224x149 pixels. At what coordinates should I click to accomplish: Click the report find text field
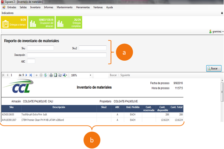point(101,75)
